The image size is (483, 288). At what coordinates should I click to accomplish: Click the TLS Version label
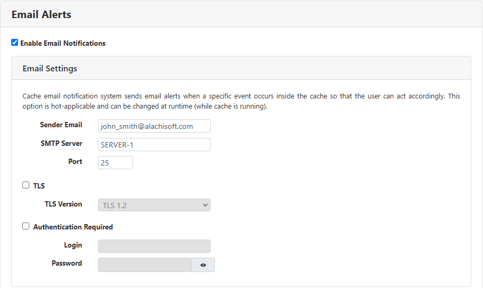(x=63, y=204)
